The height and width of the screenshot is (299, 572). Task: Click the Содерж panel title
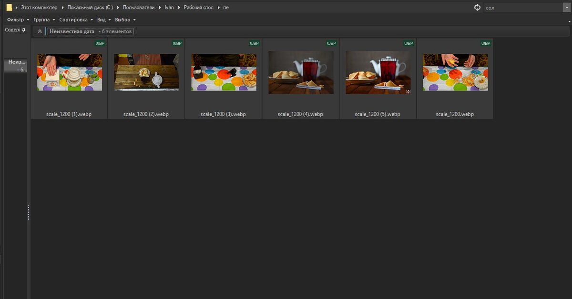click(x=12, y=30)
